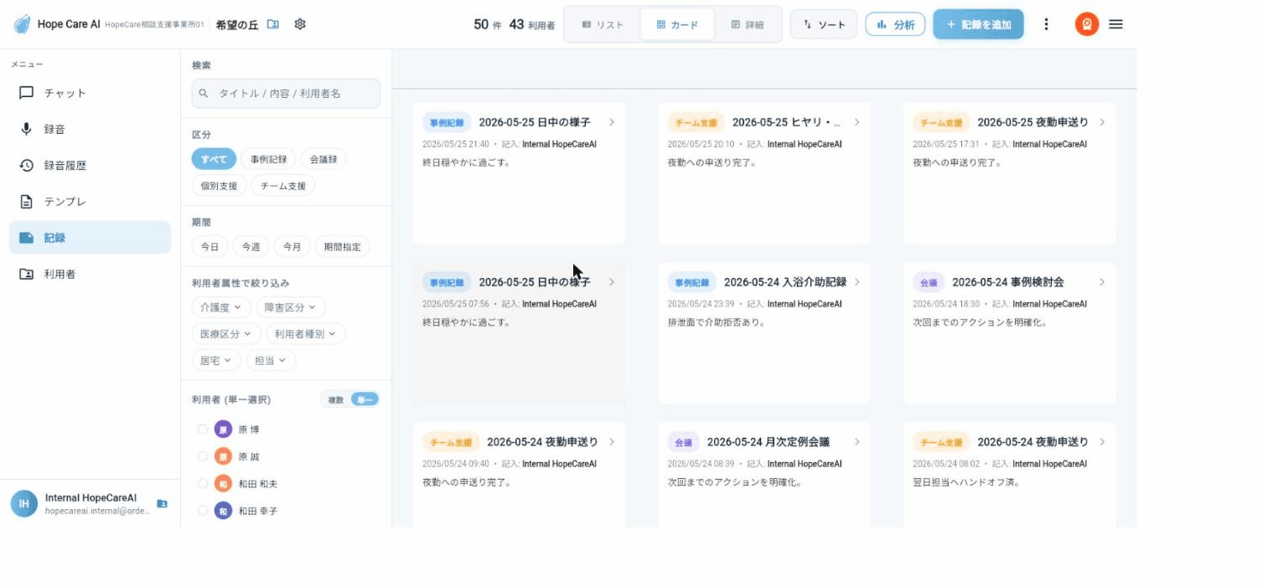Screen dimensions: 1263x586
Task: Select radio button for 和田 幸子
Action: coord(203,510)
